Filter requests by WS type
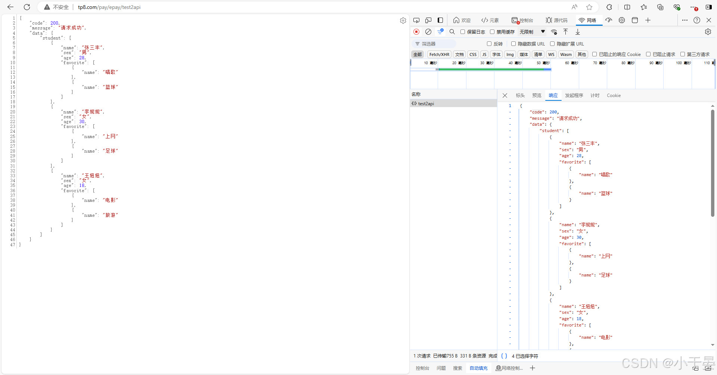 pos(551,54)
